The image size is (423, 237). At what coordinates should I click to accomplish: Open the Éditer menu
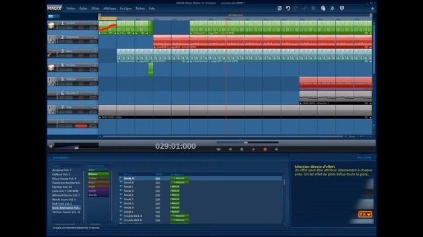click(83, 9)
